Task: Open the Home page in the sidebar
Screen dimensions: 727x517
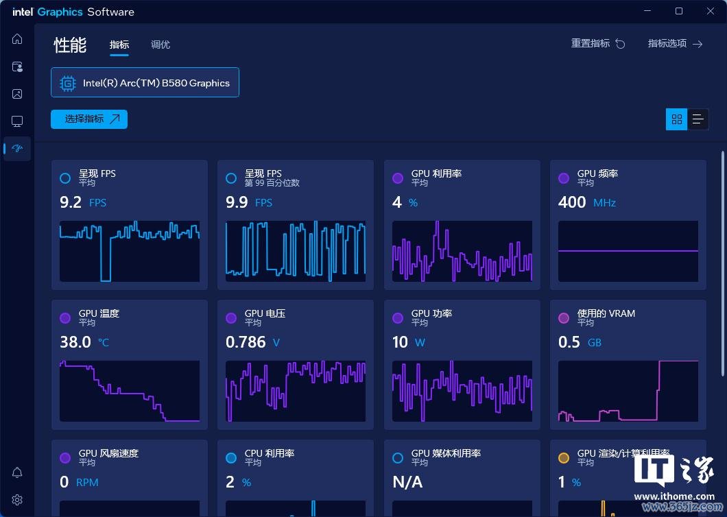Action: click(17, 39)
